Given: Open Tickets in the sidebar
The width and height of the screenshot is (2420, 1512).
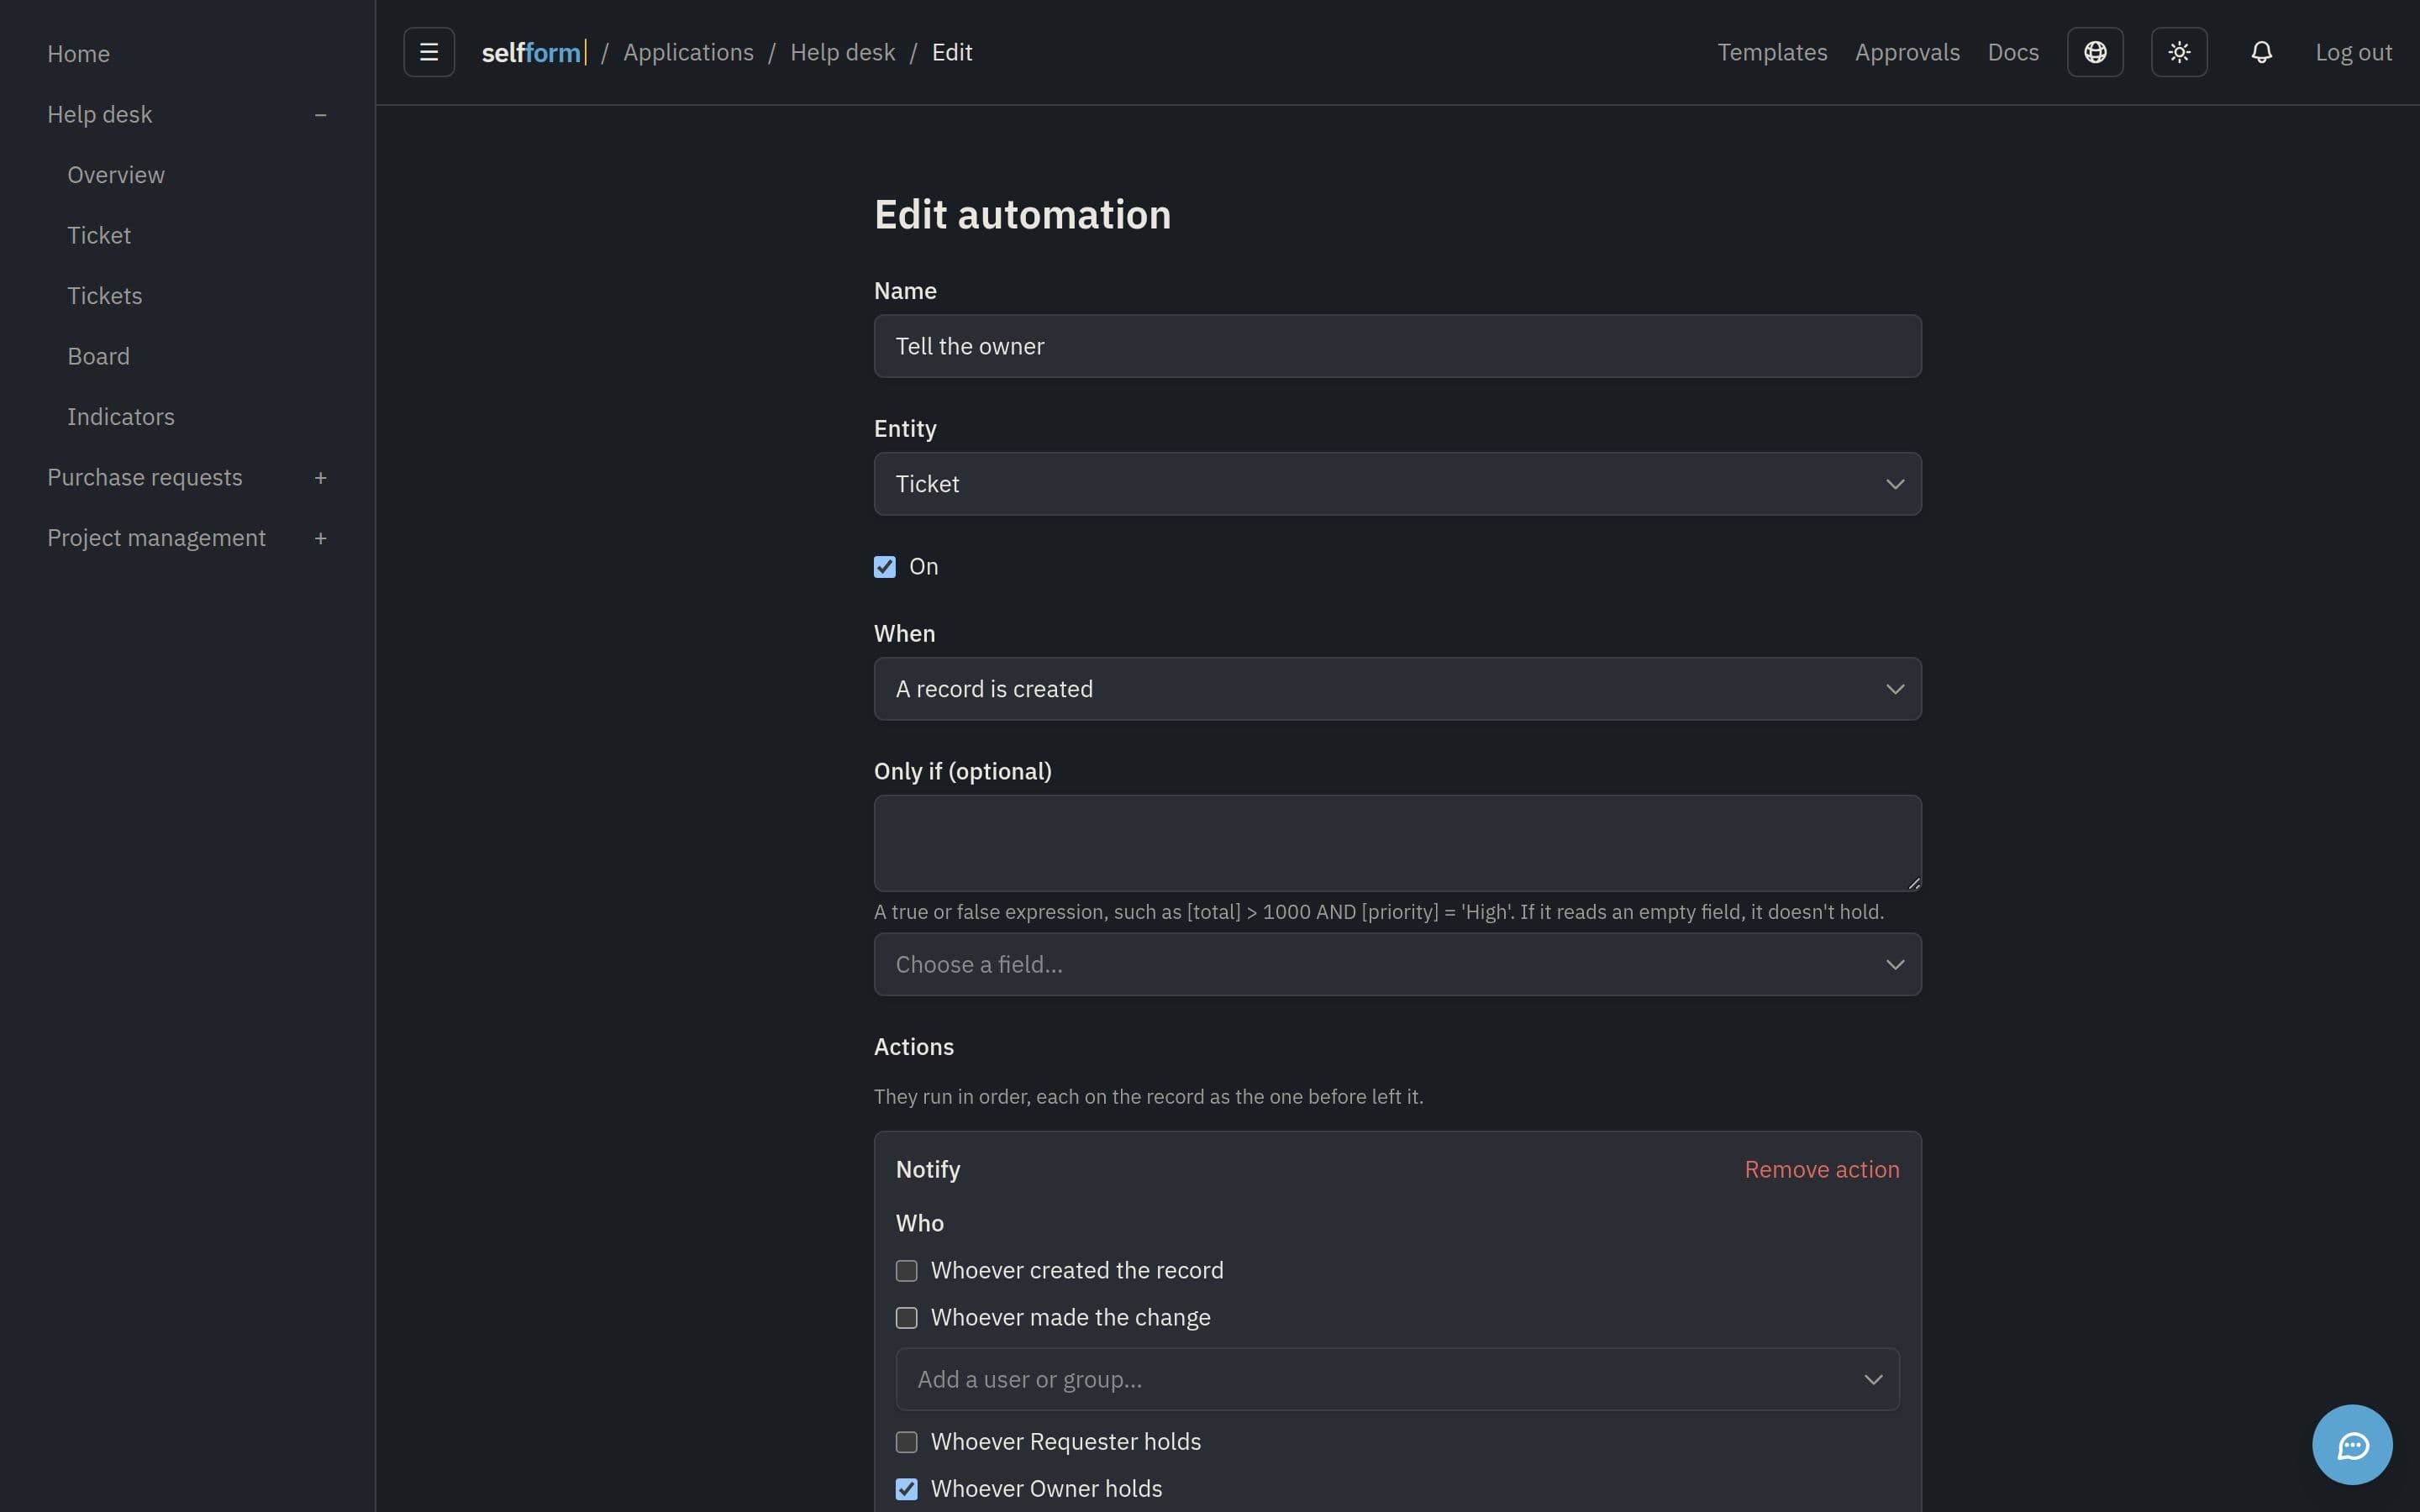Looking at the screenshot, I should [105, 296].
